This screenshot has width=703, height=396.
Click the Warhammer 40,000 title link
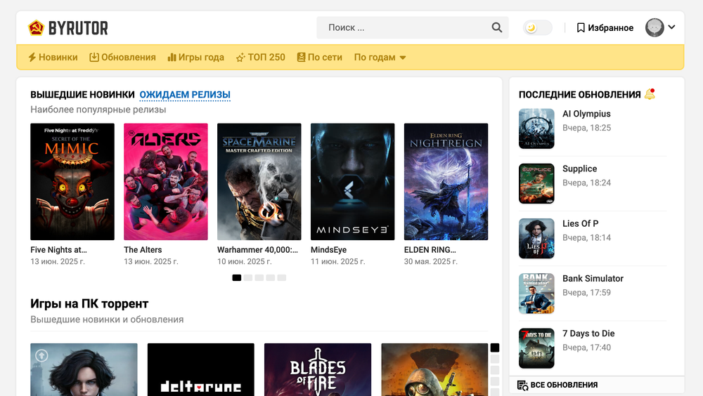coord(257,250)
